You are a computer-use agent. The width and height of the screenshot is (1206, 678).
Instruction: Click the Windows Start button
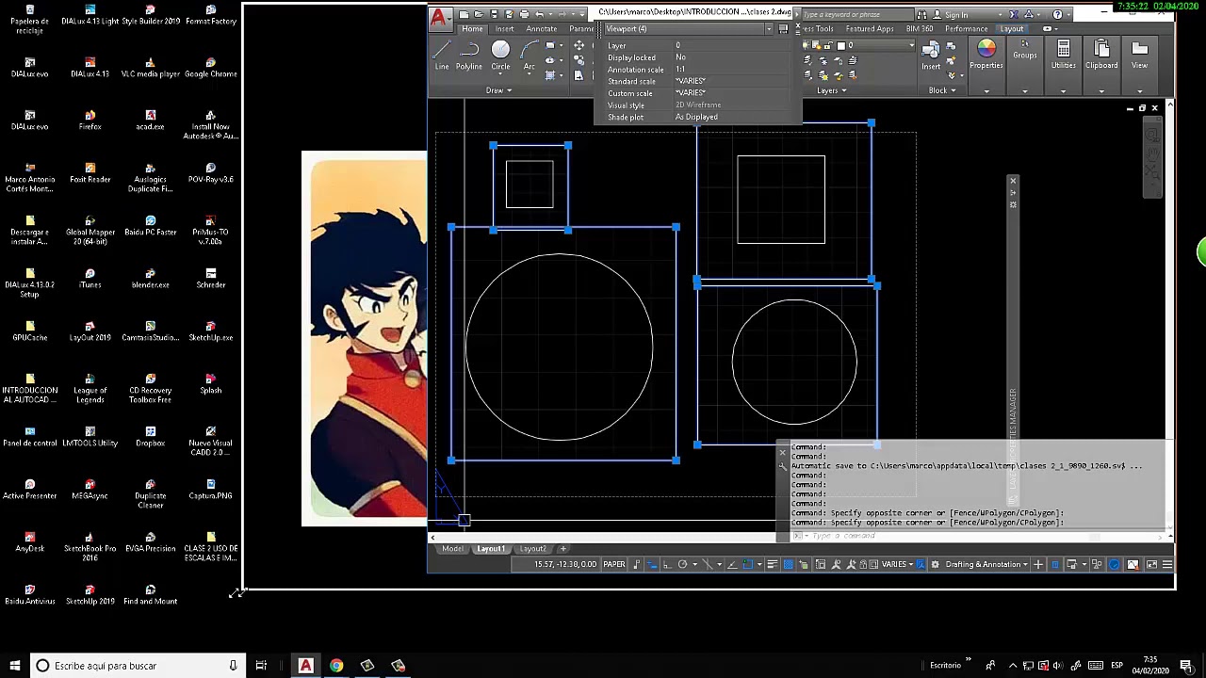15,666
